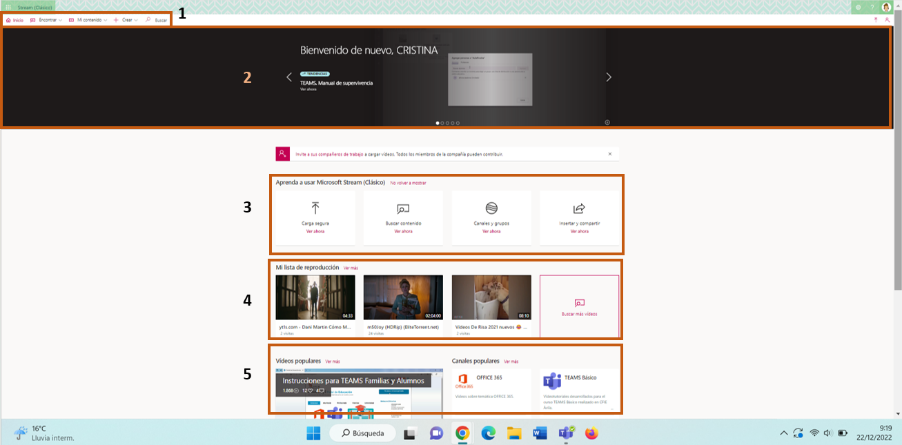Show hidden system tray icons
This screenshot has width=902, height=445.
click(783, 433)
